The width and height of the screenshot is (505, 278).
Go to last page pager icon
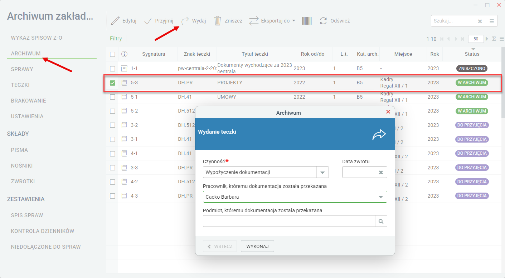462,39
